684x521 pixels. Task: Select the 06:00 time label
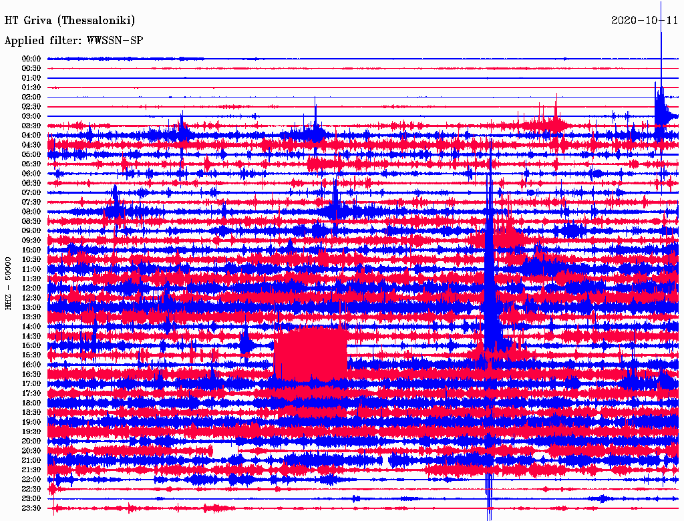(31, 174)
